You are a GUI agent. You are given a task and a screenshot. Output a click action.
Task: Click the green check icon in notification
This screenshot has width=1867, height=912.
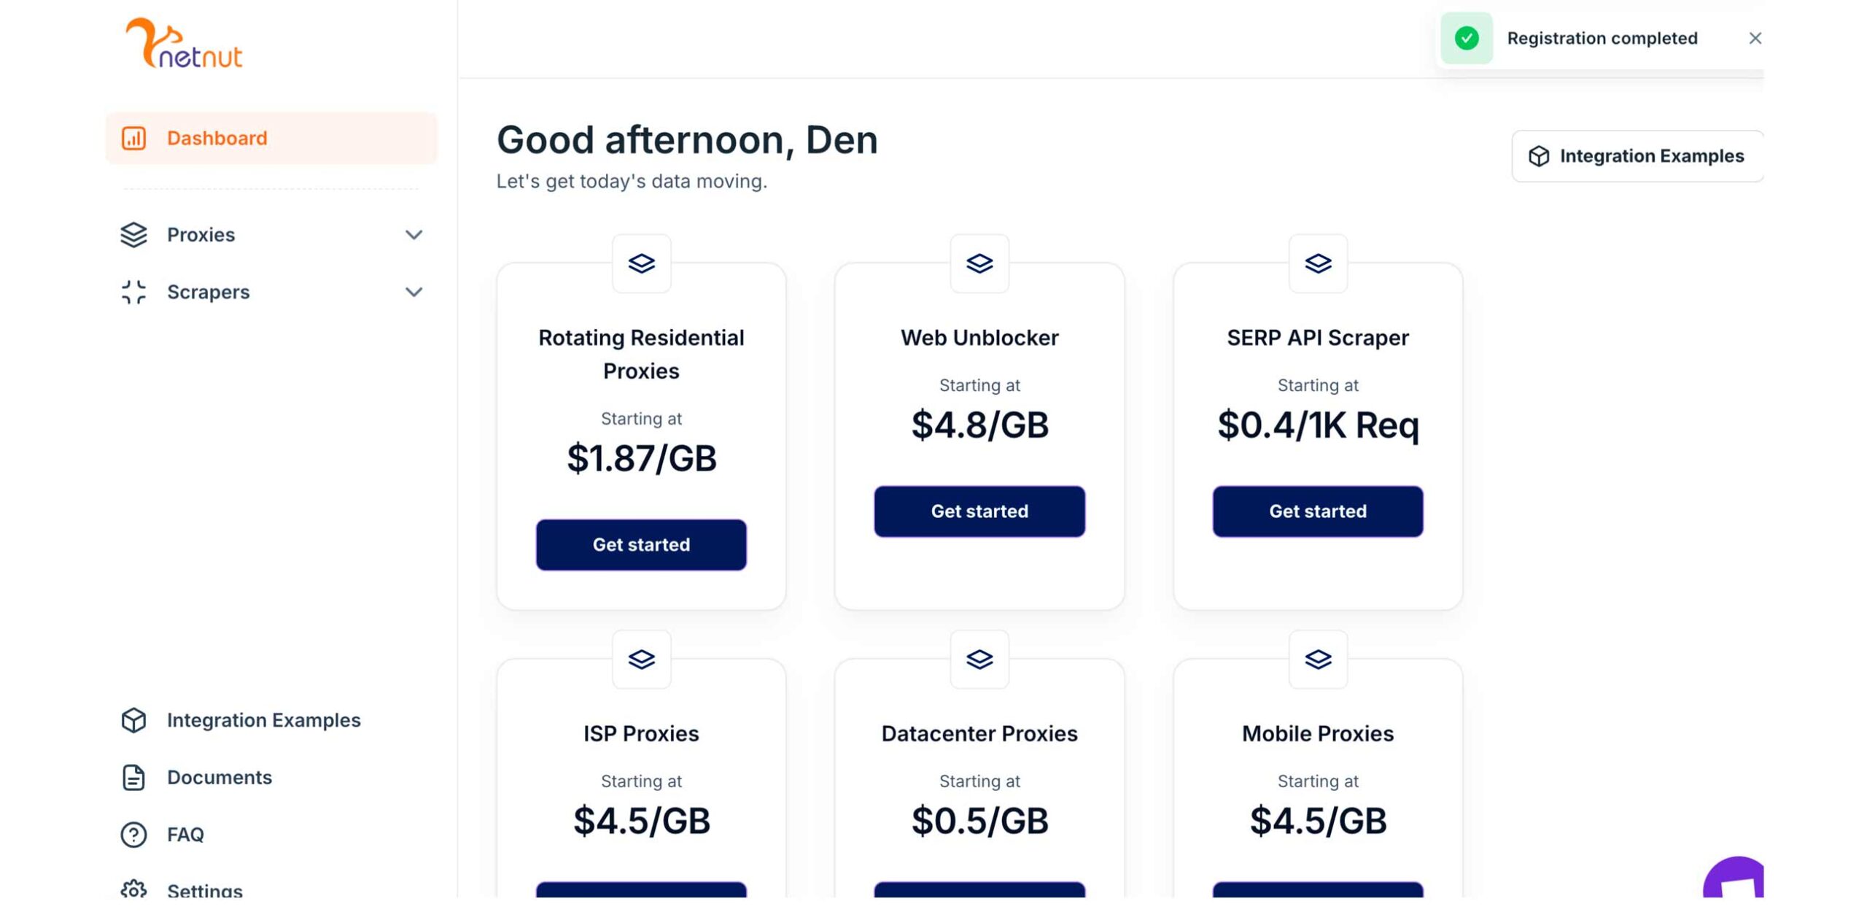1466,38
